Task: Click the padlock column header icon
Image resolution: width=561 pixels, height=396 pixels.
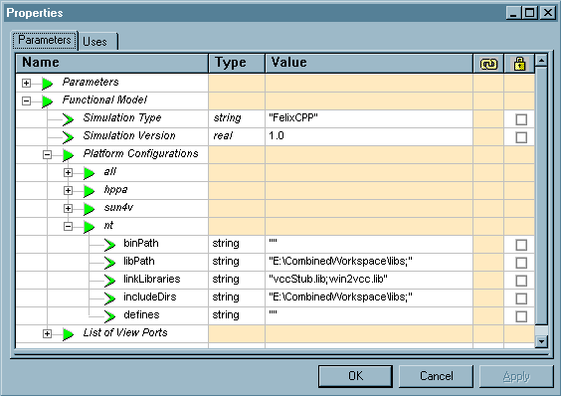Action: tap(519, 64)
